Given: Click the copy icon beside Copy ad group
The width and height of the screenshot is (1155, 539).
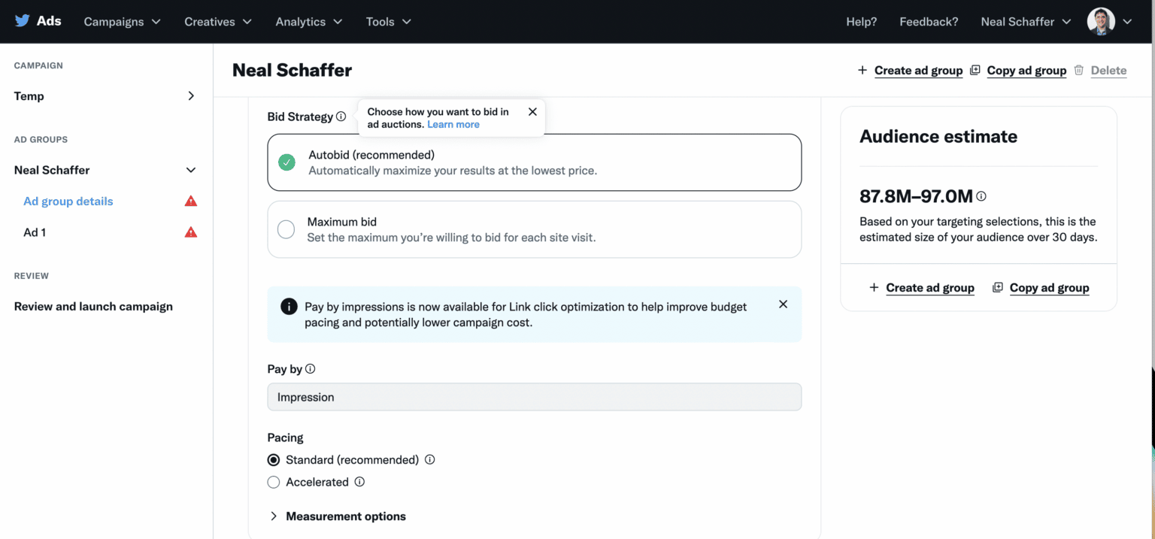Looking at the screenshot, I should tap(975, 70).
